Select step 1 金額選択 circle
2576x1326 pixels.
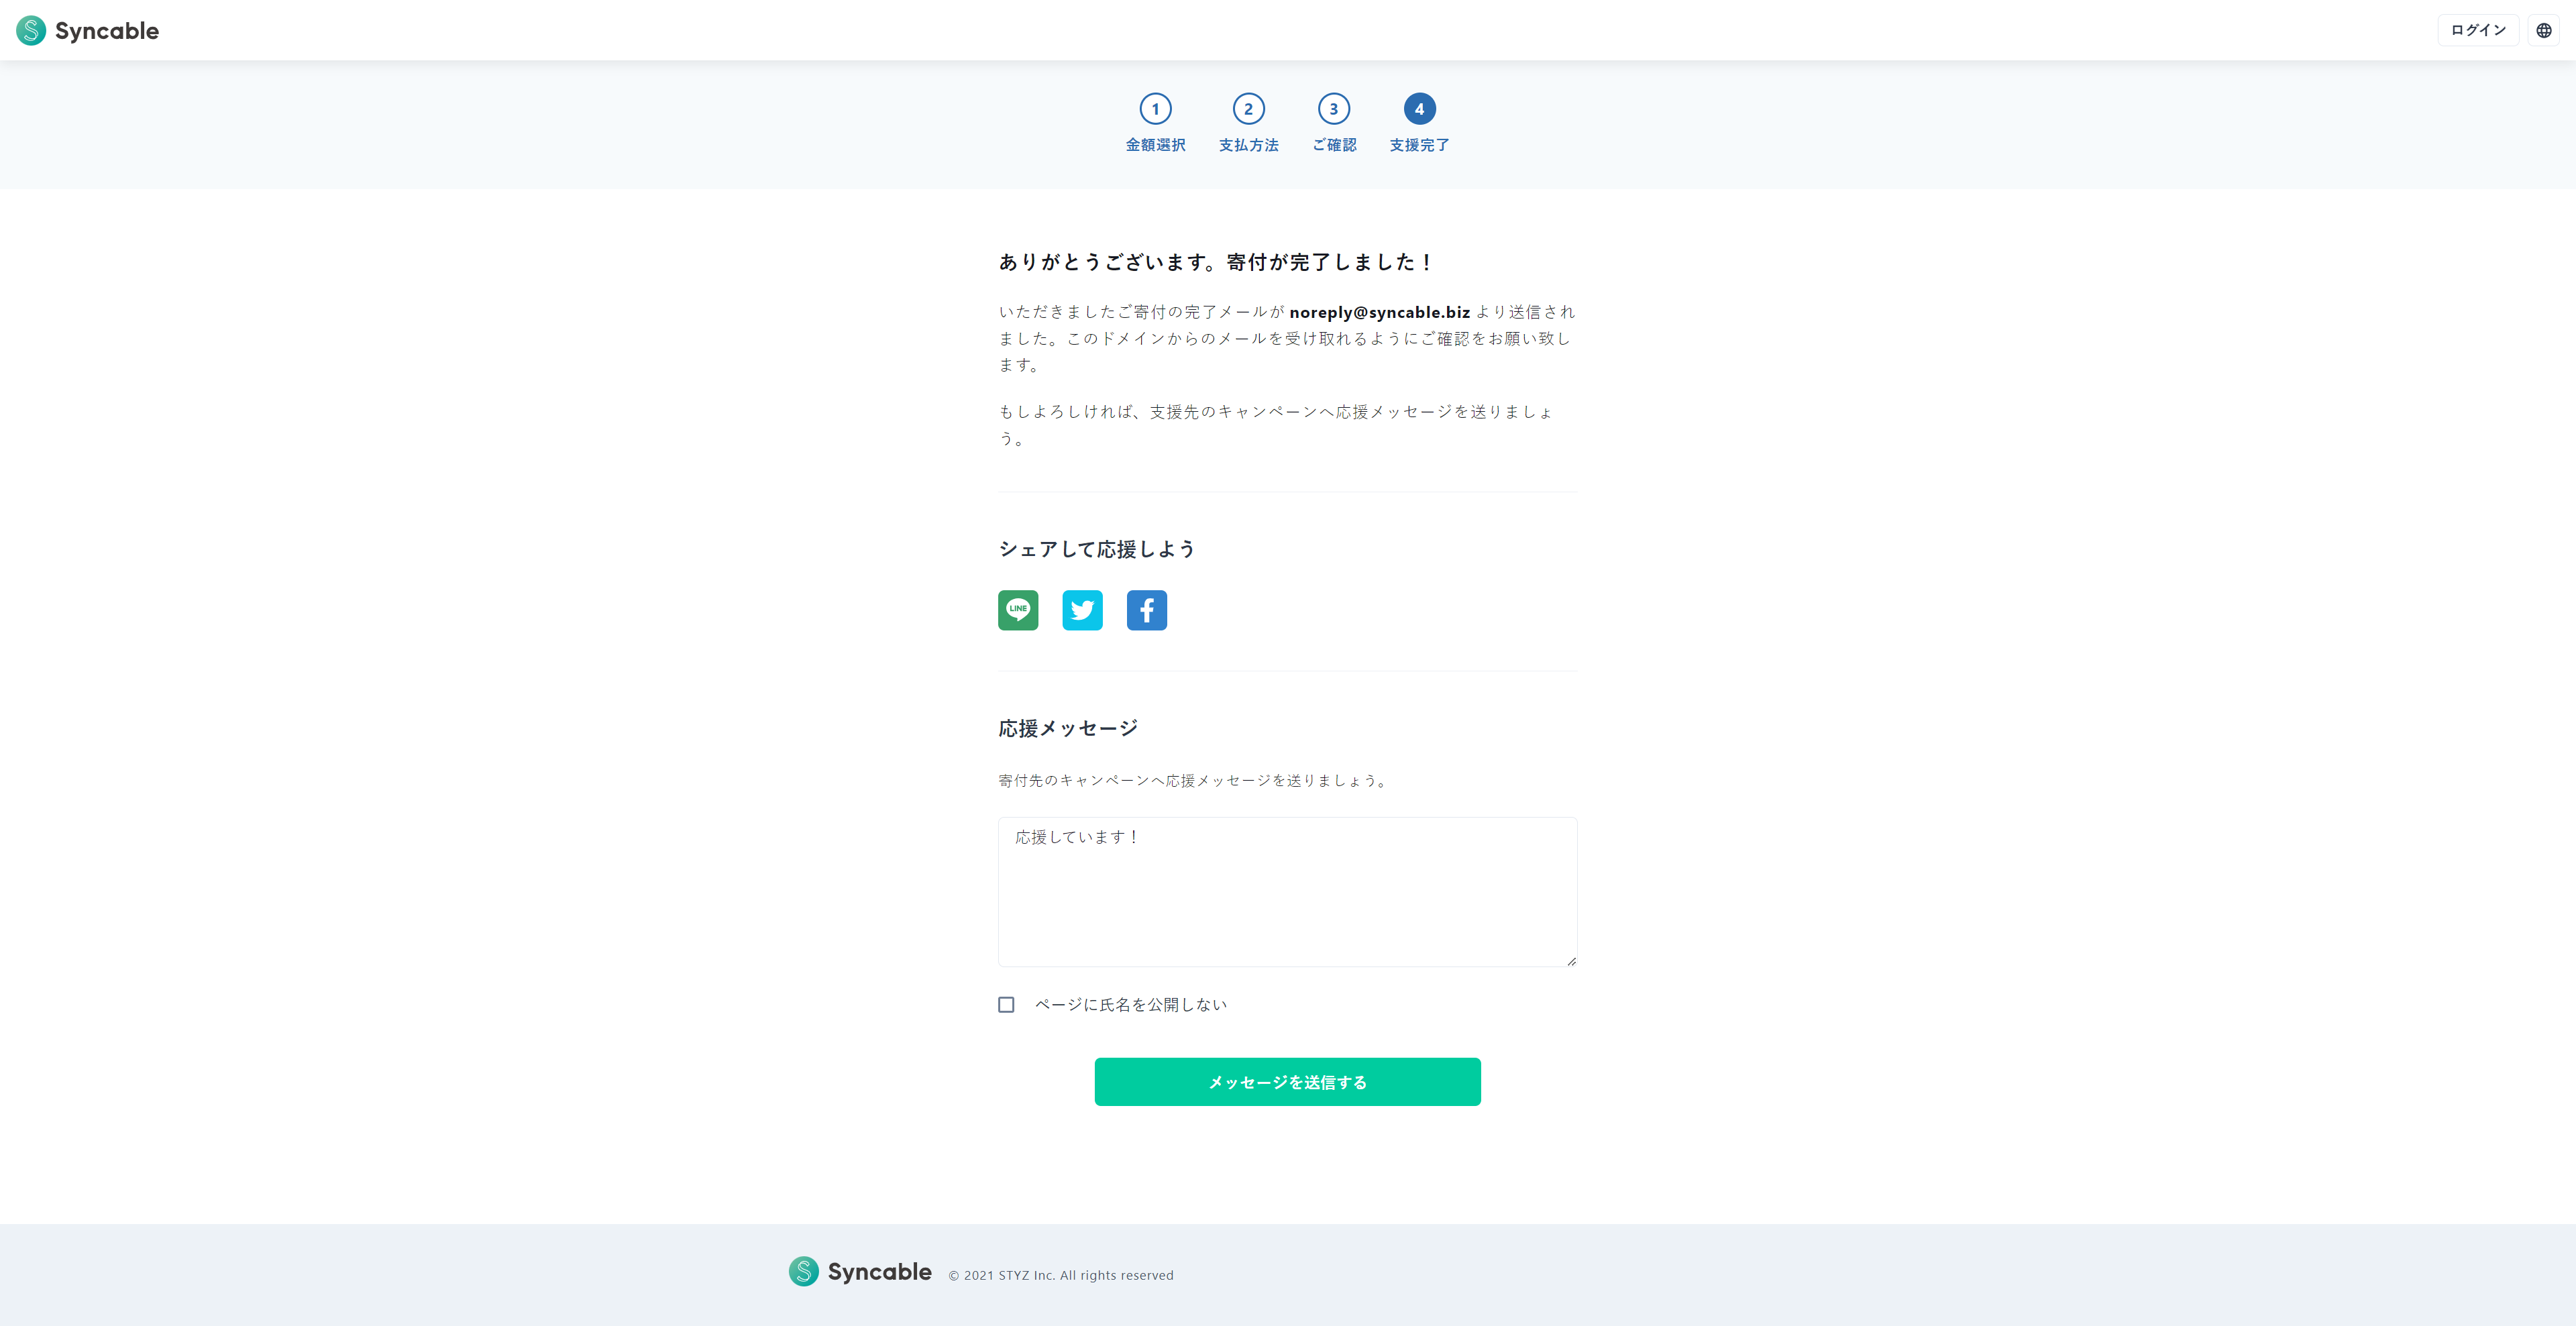(x=1156, y=109)
